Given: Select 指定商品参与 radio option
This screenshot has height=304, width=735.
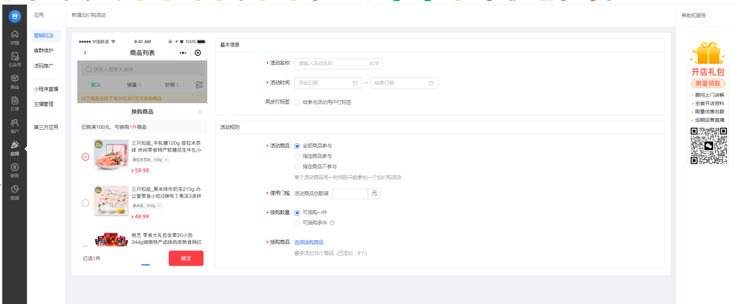Looking at the screenshot, I should coord(297,156).
